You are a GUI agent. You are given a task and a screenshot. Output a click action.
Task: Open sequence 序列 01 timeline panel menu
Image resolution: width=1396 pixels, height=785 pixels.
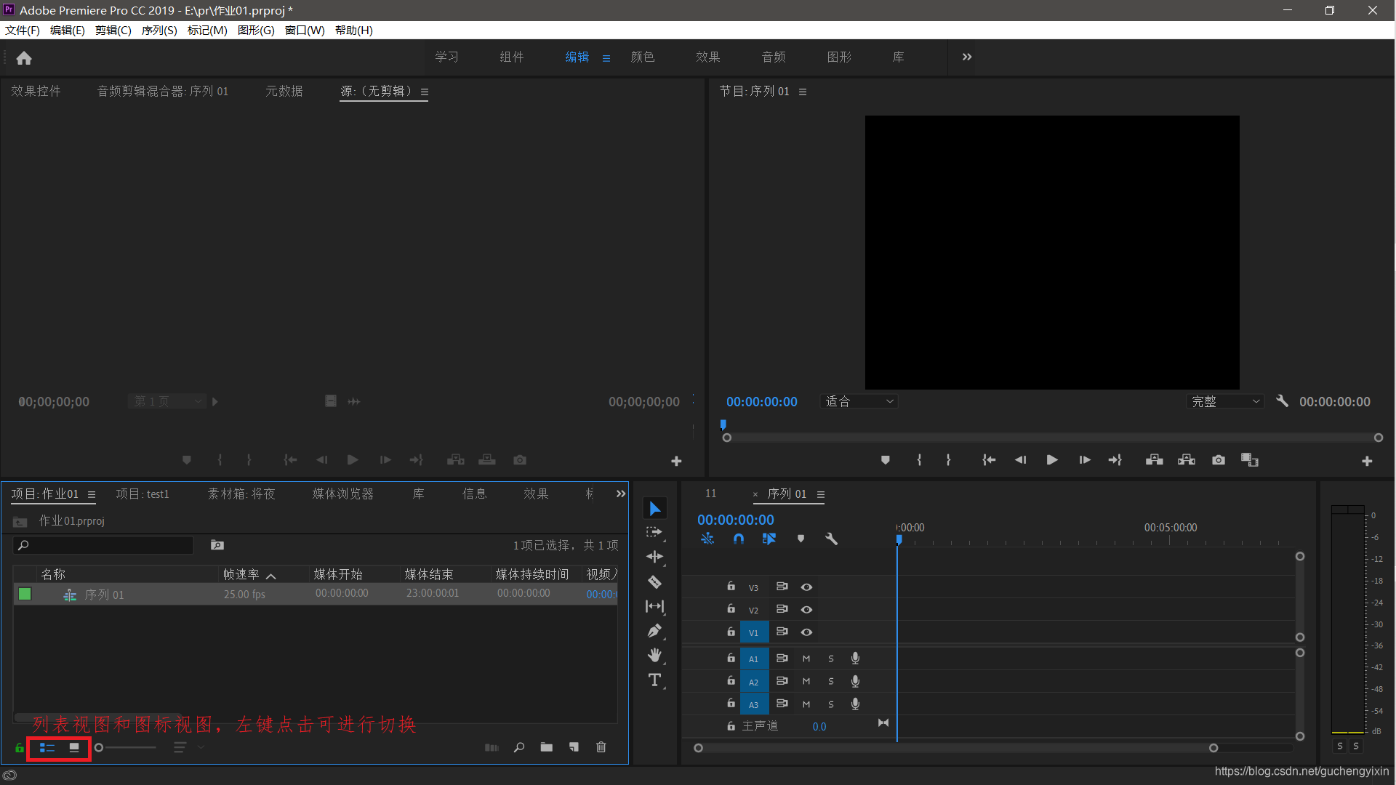pos(821,494)
